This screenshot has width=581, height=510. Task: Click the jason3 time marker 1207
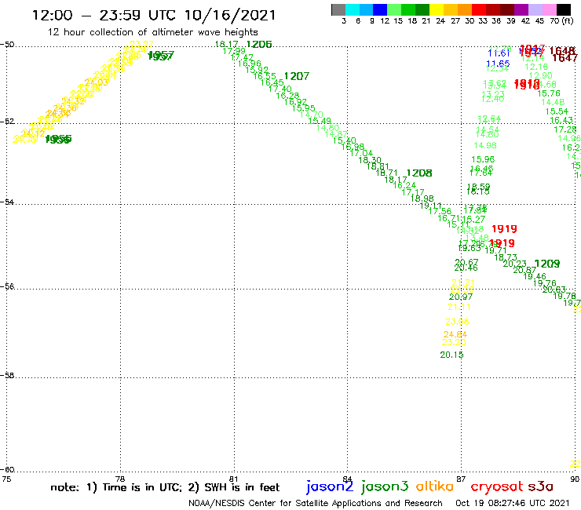pos(297,76)
